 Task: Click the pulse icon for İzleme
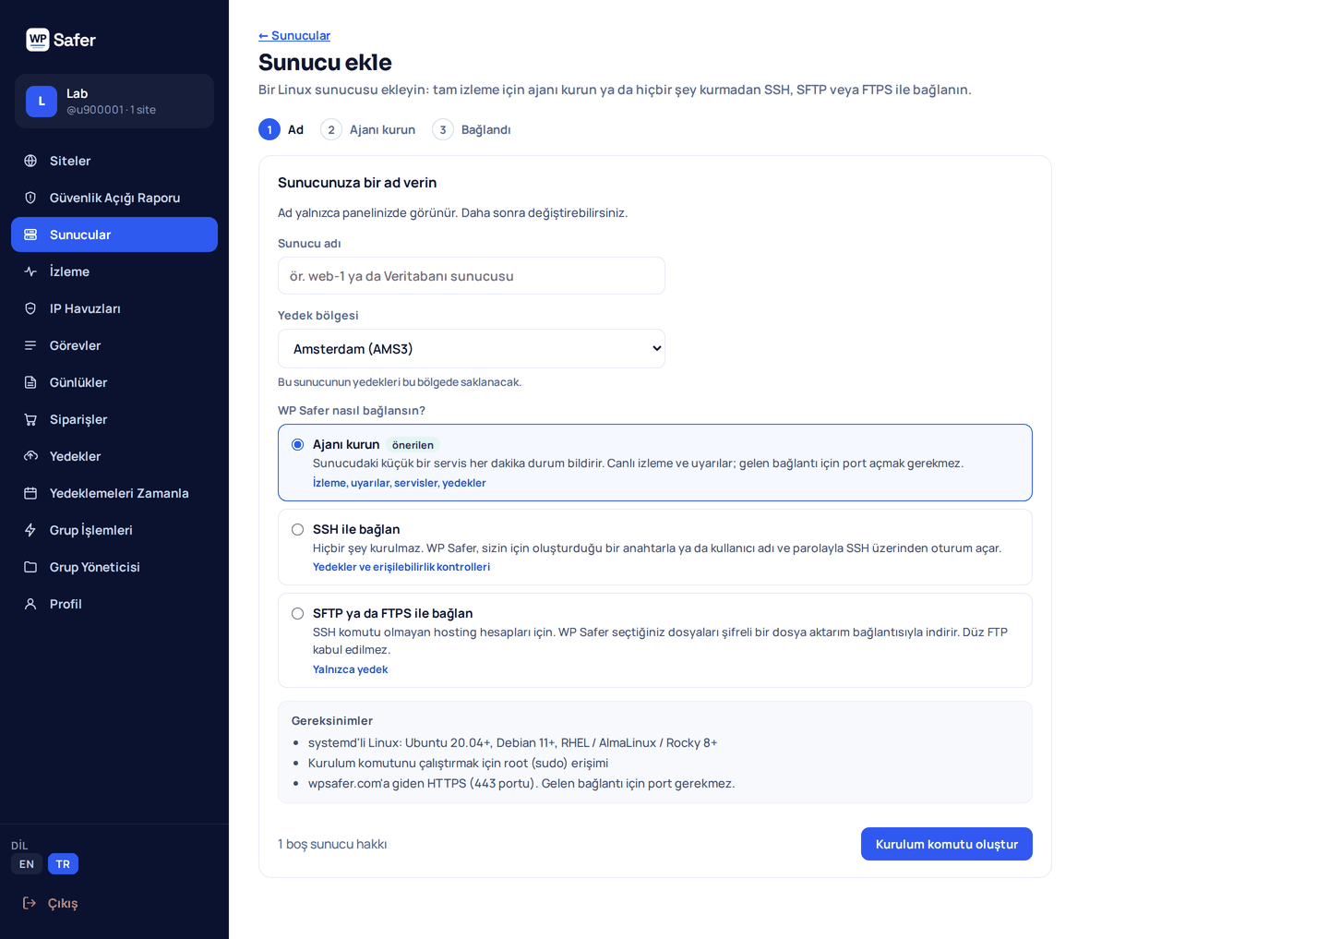click(x=30, y=271)
